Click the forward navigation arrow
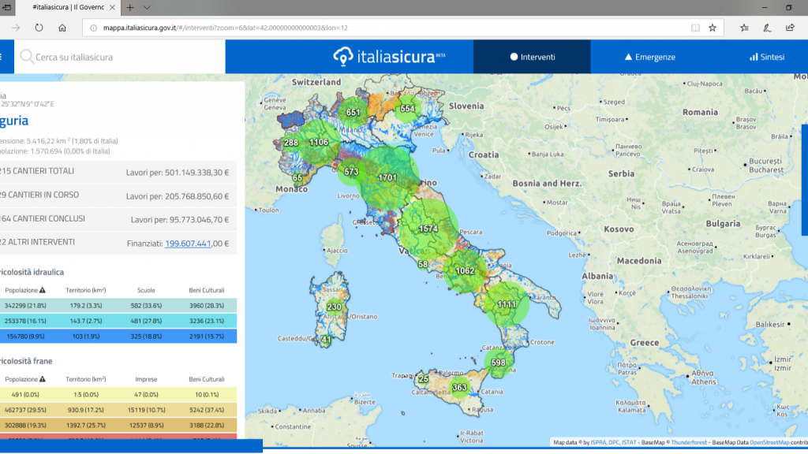 click(x=16, y=28)
